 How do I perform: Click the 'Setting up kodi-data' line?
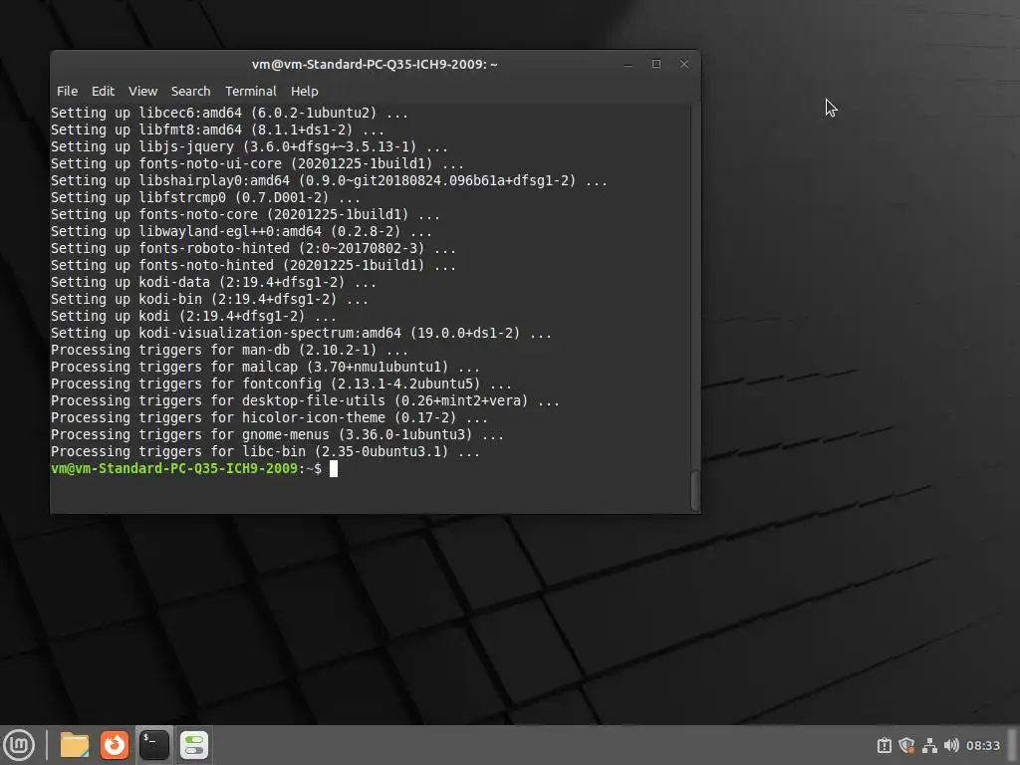pyautogui.click(x=214, y=282)
